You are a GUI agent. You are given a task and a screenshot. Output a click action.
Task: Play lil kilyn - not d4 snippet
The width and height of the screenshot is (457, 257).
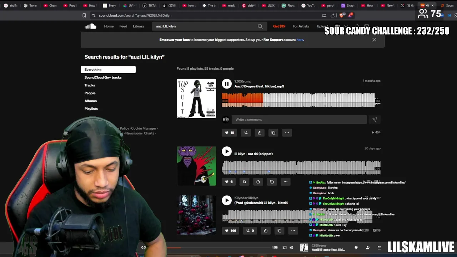click(227, 151)
